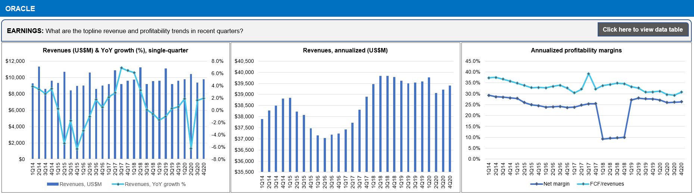Screen dimensions: 694x196
Task: Click the 'FCF/revenues' legend marker
Action: tap(583, 184)
